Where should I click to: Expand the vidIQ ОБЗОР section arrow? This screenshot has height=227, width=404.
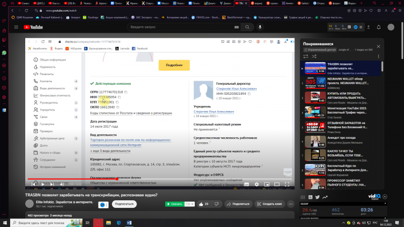pos(385,204)
